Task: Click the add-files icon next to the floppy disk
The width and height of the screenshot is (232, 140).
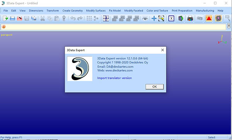Action: click(x=34, y=19)
